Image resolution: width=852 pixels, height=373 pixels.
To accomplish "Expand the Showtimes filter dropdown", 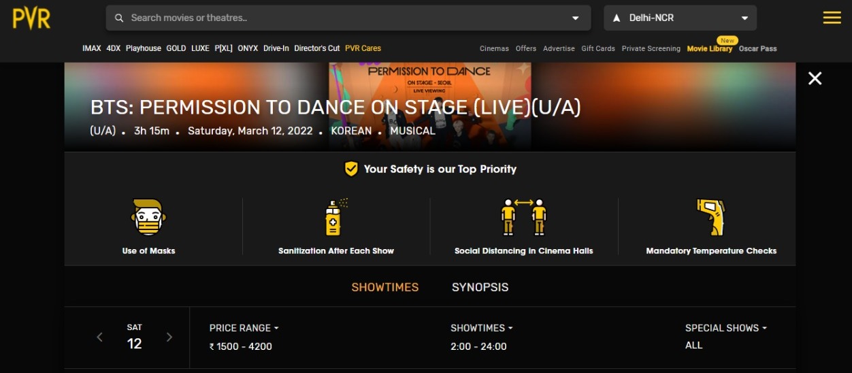I will pos(482,328).
